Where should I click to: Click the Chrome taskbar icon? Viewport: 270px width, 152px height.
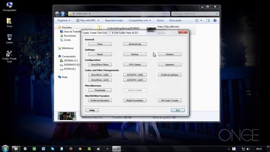coord(80,149)
